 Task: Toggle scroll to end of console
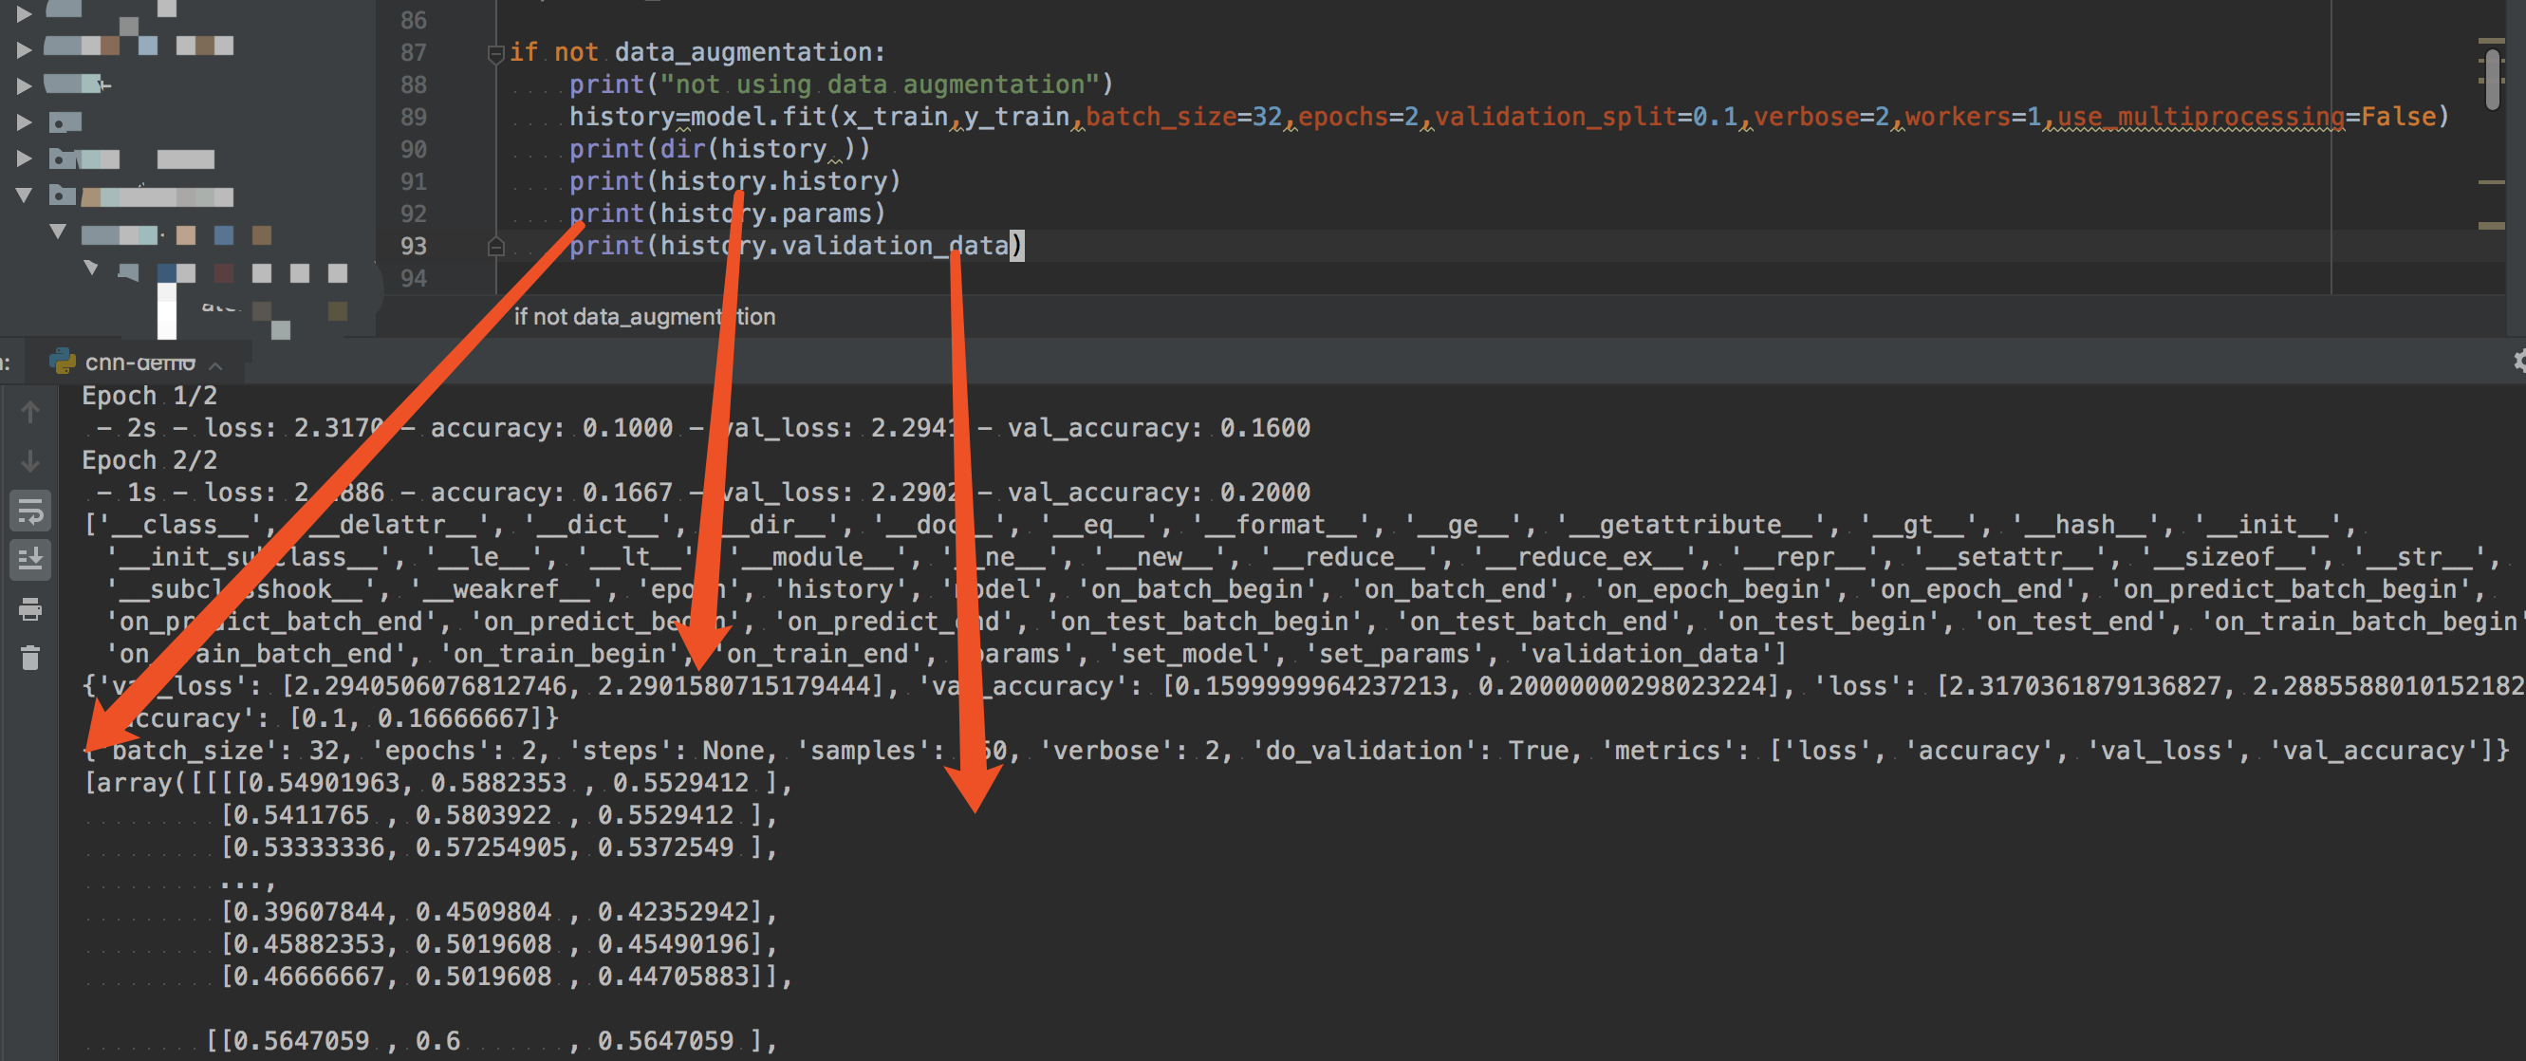[x=30, y=559]
